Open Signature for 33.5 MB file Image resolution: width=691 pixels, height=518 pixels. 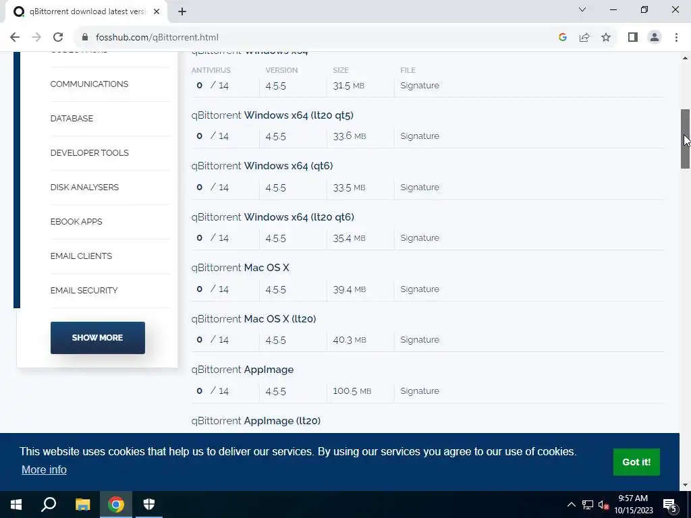click(420, 188)
